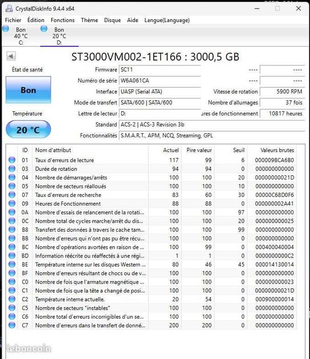Click the Fonctionnalités field with S.M.A.R.T.

pyautogui.click(x=212, y=135)
